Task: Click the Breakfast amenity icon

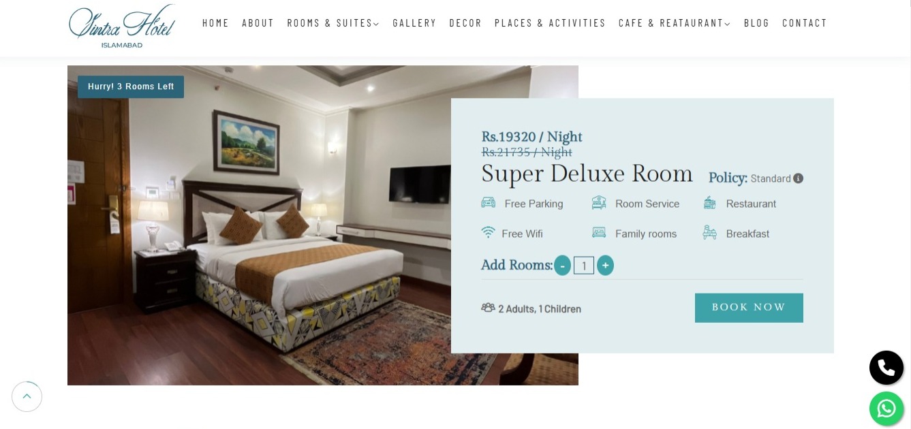Action: pyautogui.click(x=710, y=232)
